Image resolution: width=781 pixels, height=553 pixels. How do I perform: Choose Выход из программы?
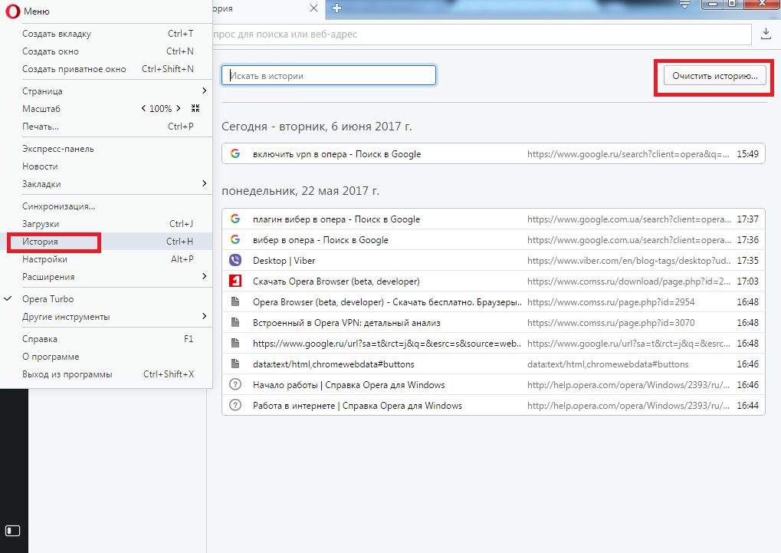pos(106,374)
